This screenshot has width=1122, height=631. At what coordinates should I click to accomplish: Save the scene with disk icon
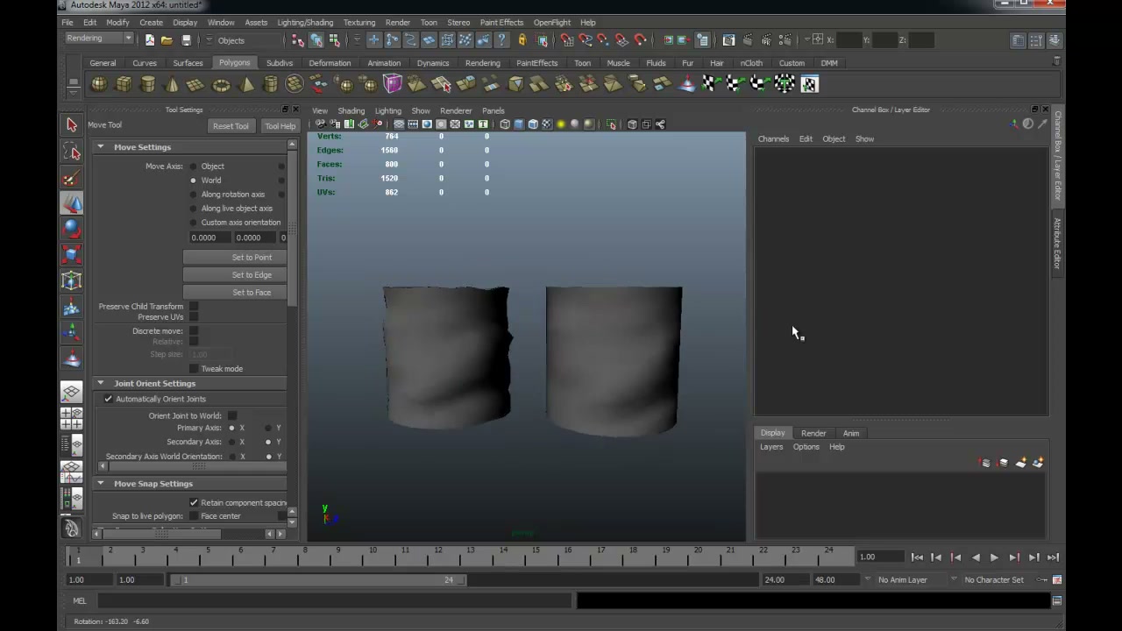pos(186,40)
